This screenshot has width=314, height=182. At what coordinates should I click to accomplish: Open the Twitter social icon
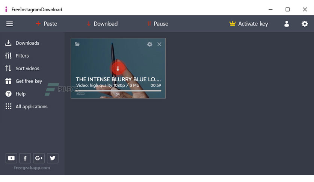(53, 158)
